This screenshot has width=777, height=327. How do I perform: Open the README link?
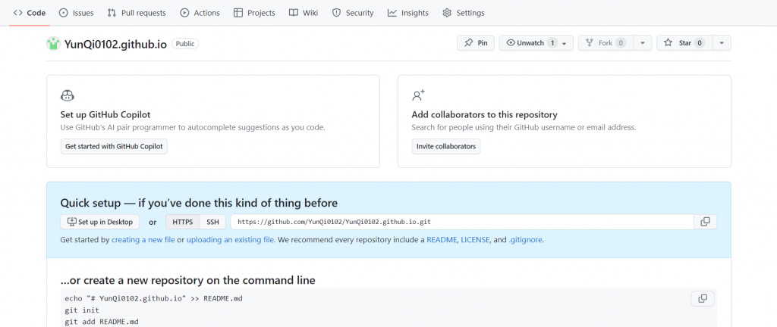pyautogui.click(x=442, y=240)
